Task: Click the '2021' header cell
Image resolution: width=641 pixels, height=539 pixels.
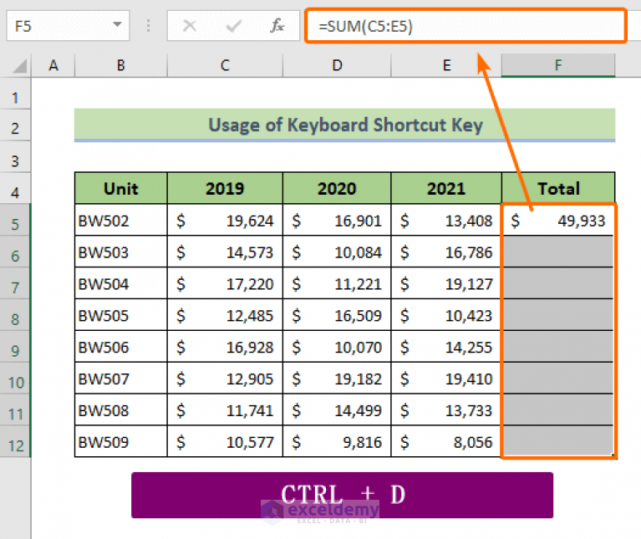Action: tap(446, 188)
